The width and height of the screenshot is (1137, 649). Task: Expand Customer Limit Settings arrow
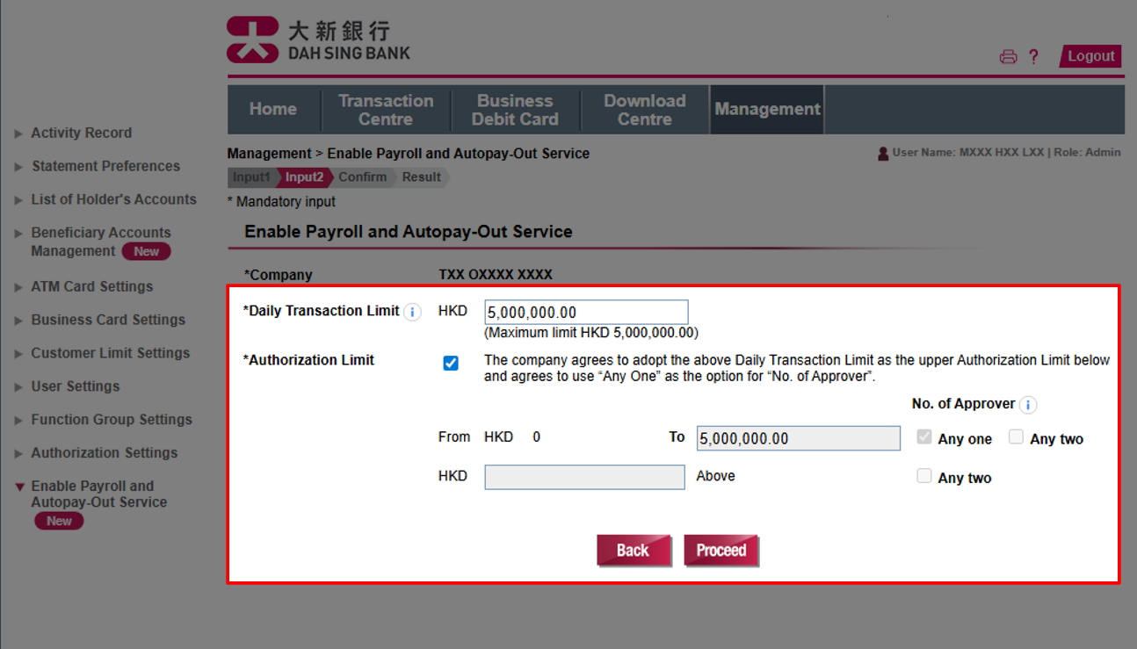coord(18,354)
